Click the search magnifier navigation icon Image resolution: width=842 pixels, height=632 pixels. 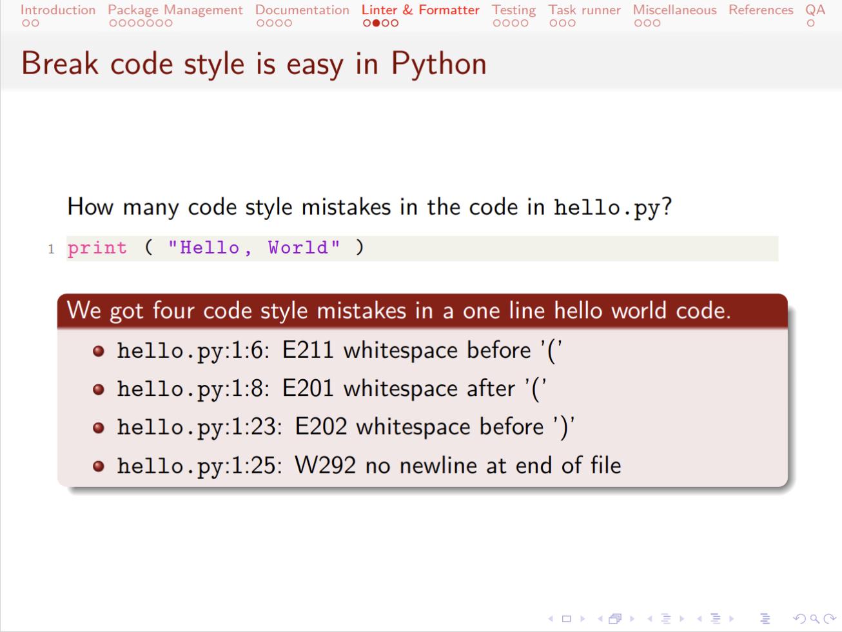[x=815, y=619]
